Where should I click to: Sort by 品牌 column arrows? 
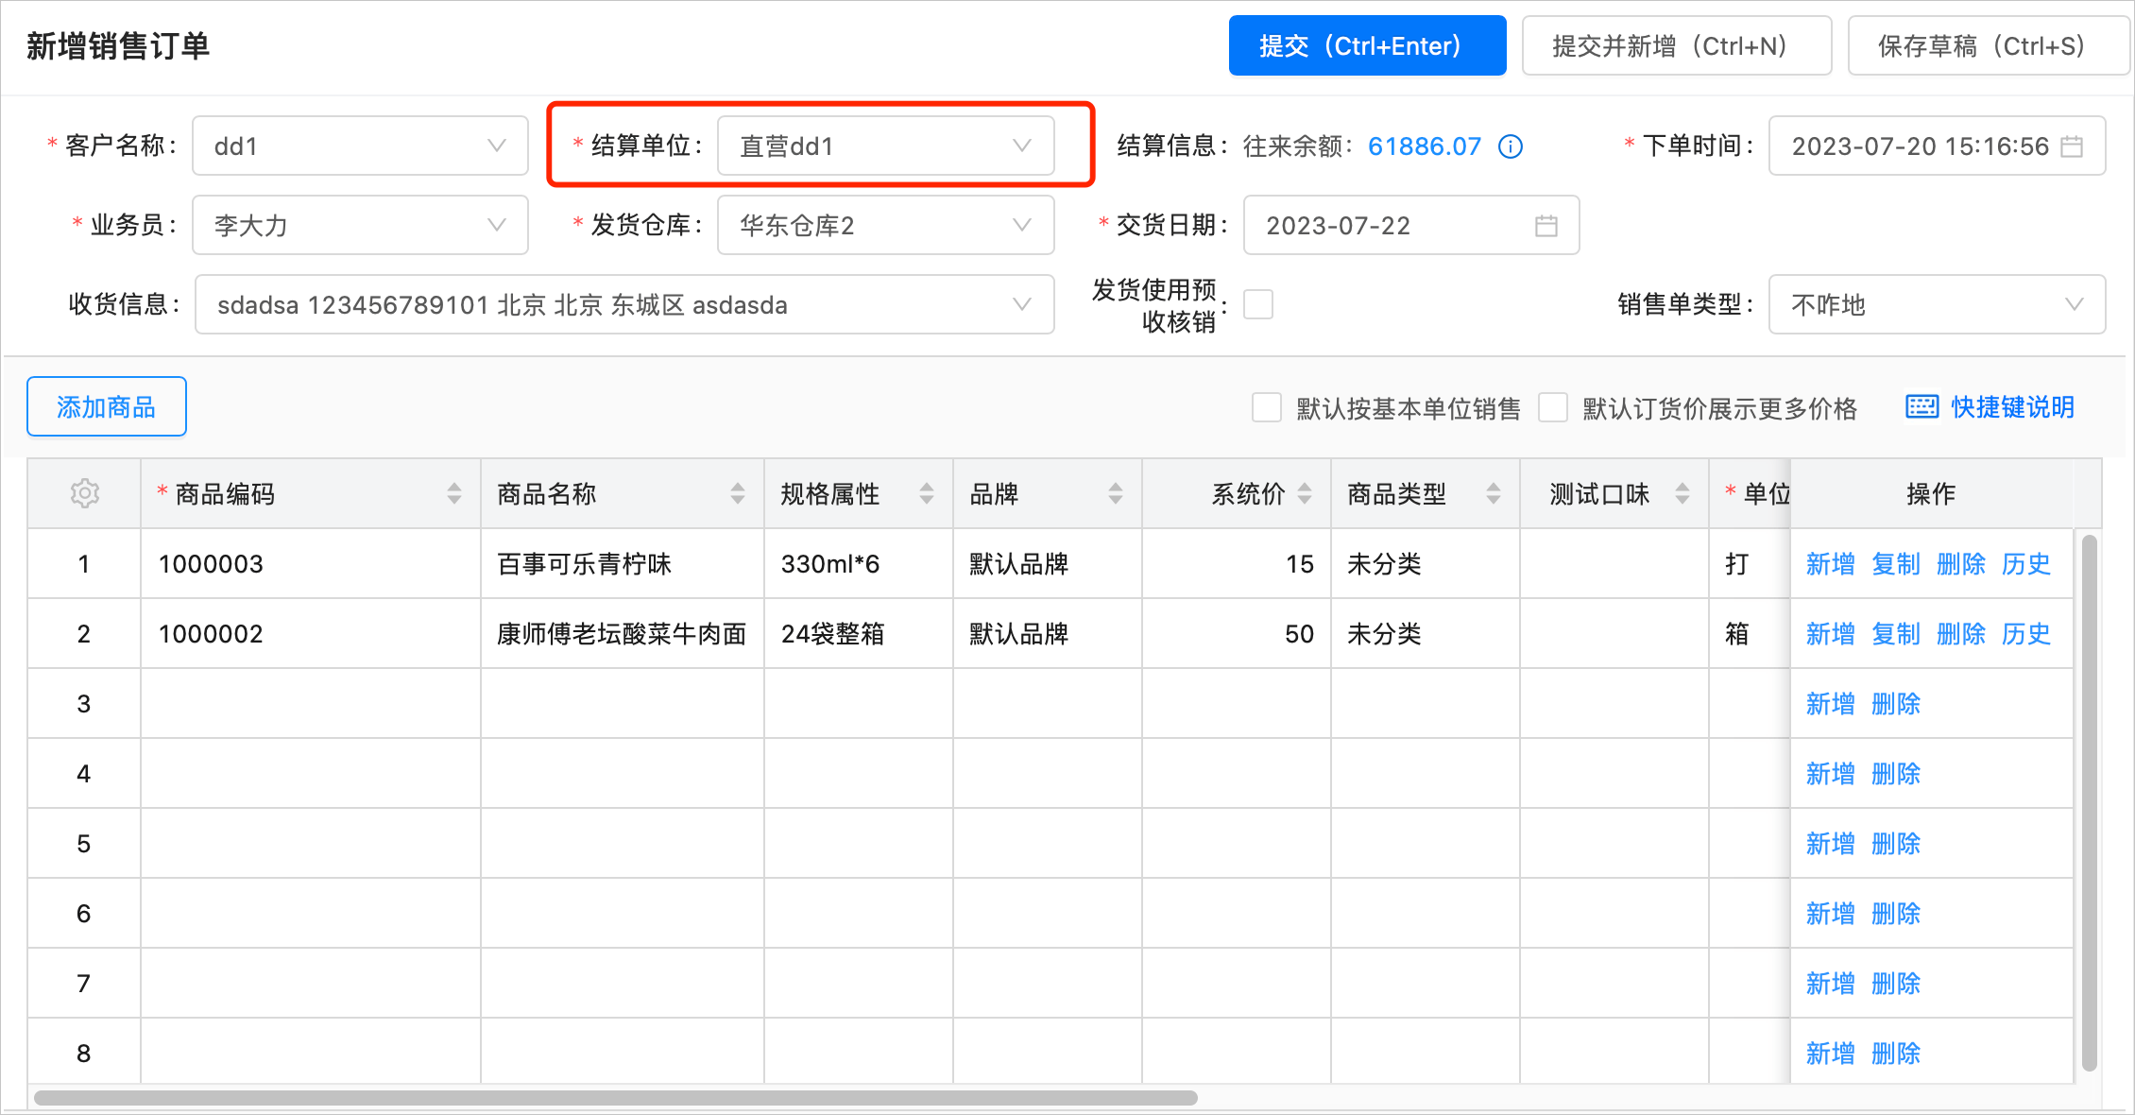coord(1116,493)
